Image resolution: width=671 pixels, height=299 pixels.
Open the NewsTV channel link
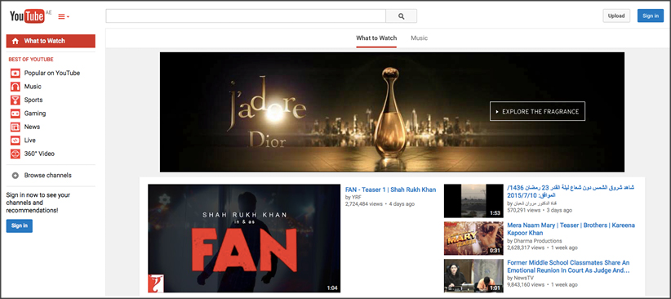[x=525, y=278]
